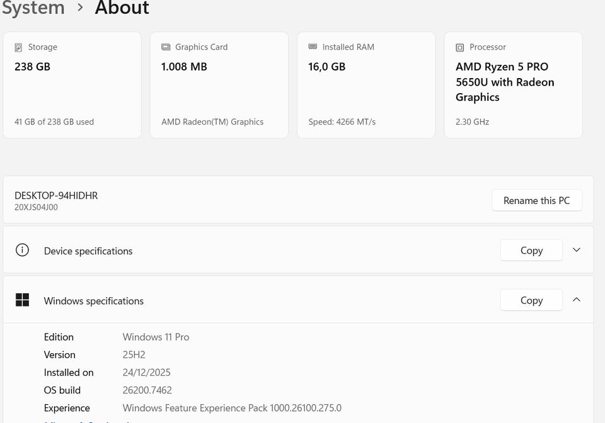Click the Installed RAM icon

(x=313, y=47)
